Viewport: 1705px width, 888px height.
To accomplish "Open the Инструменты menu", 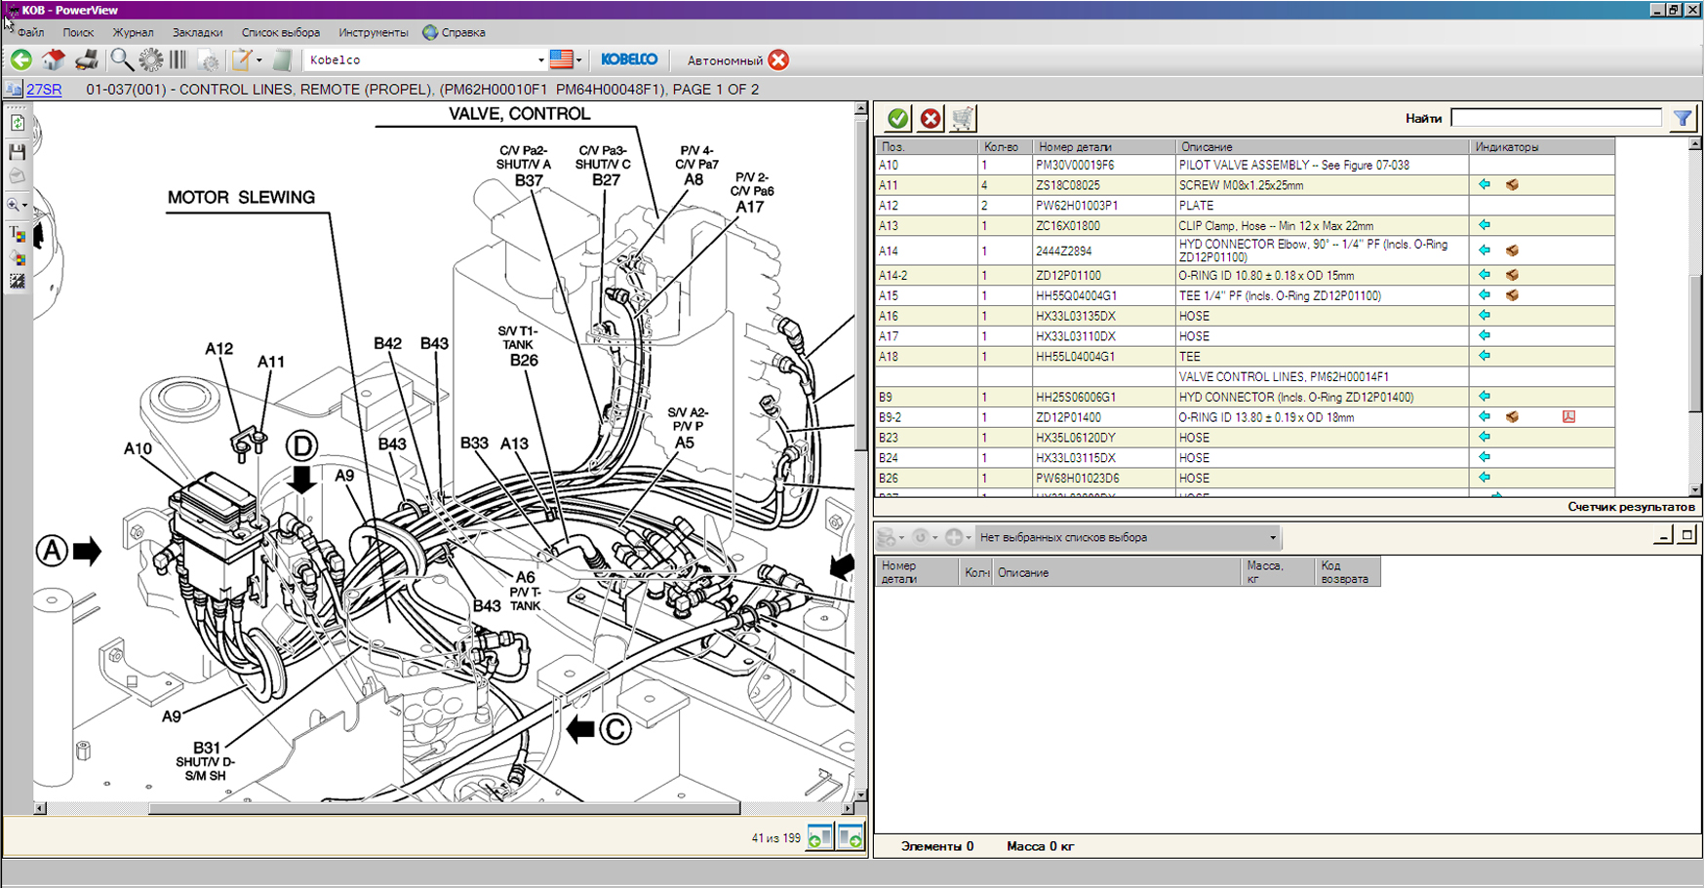I will pos(373,33).
